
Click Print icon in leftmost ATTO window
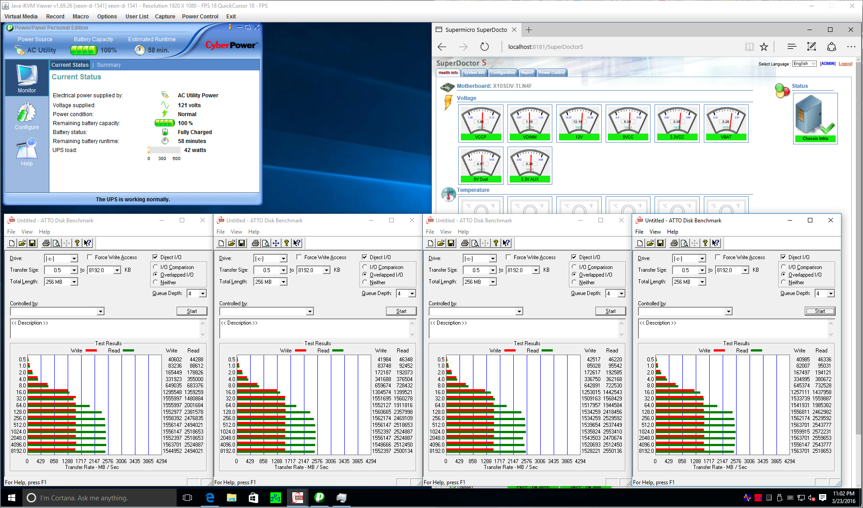pyautogui.click(x=46, y=243)
